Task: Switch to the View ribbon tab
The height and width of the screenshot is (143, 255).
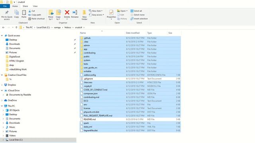Action: (35, 6)
